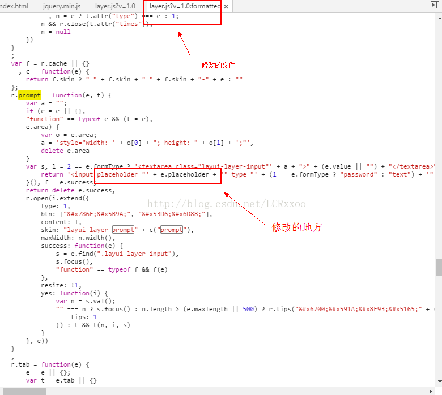Select the layer.js?v=1.0:formatted tab
The width and height of the screenshot is (442, 395).
(x=185, y=6)
